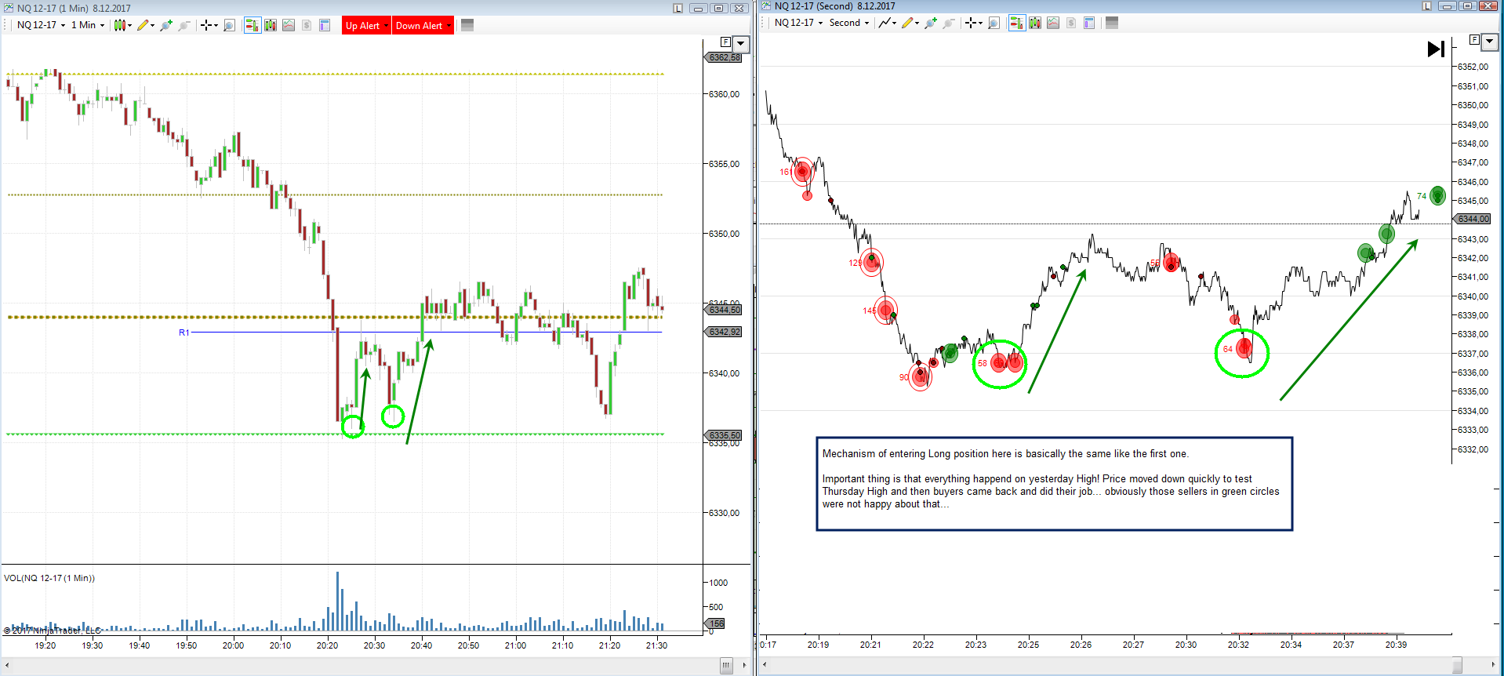
Task: Open crosshair cursor dropdown in right chart
Action: coord(973,23)
